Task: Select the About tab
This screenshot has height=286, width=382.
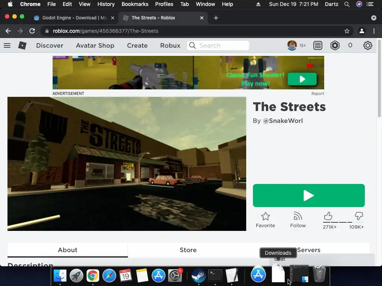Action: coord(68,250)
